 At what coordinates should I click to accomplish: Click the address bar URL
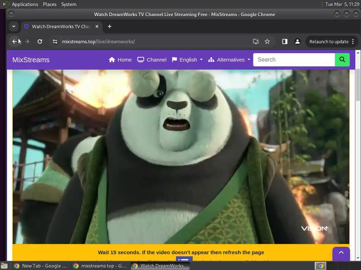(x=98, y=41)
